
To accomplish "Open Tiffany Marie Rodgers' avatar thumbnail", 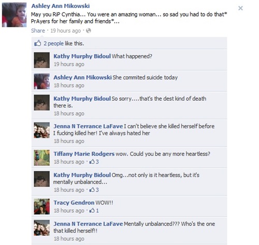I will (x=42, y=158).
